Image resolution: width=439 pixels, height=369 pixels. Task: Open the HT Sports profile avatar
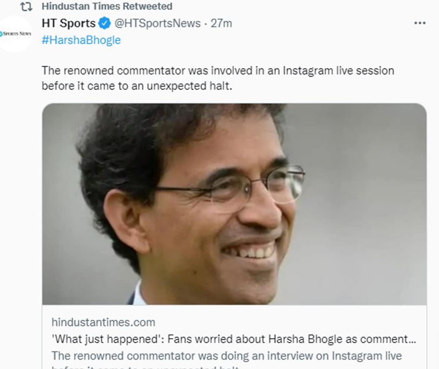pos(15,34)
